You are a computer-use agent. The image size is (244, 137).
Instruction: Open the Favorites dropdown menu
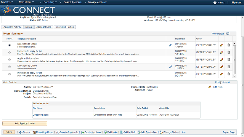coord(7,2)
